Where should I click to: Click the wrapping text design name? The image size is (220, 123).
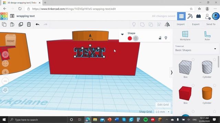(x=25, y=16)
